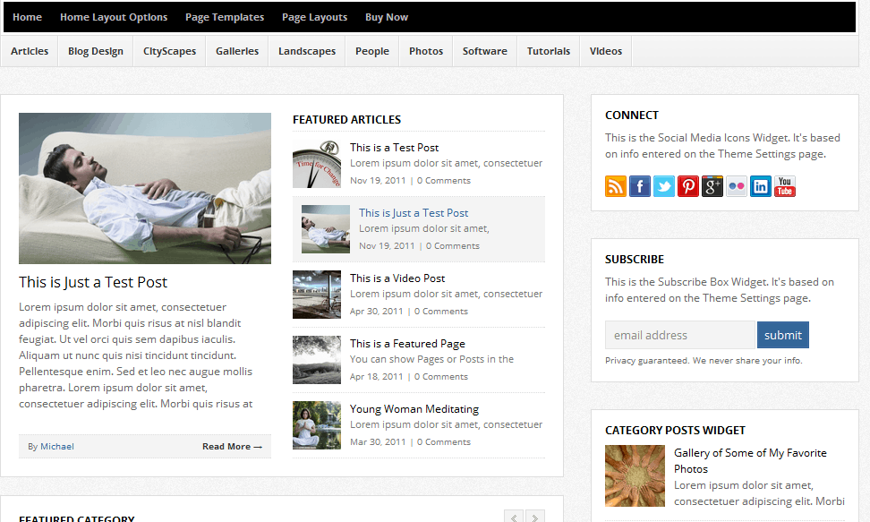
Task: Open 'Gallery of Some of My Favorite Photos'
Action: click(750, 461)
